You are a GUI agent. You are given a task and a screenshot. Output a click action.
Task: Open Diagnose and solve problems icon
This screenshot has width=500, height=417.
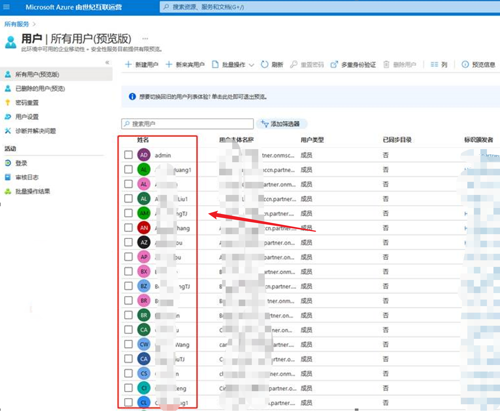tap(8, 131)
